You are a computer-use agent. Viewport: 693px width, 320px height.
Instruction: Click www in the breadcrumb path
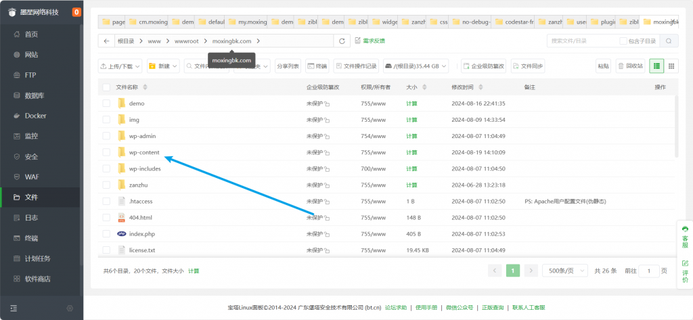(x=154, y=41)
